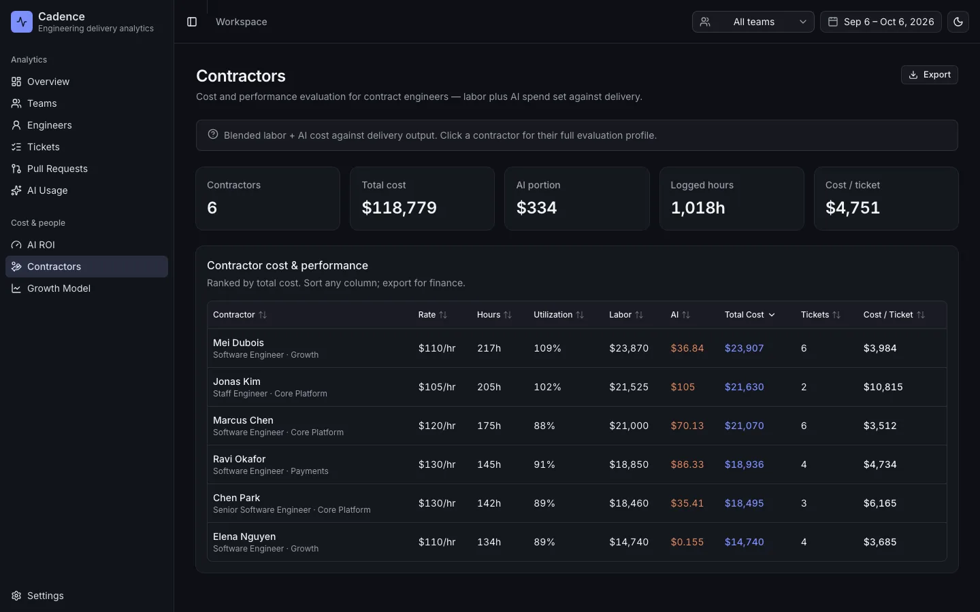980x612 pixels.
Task: Click the Total cost $118,779 card
Action: (x=422, y=199)
